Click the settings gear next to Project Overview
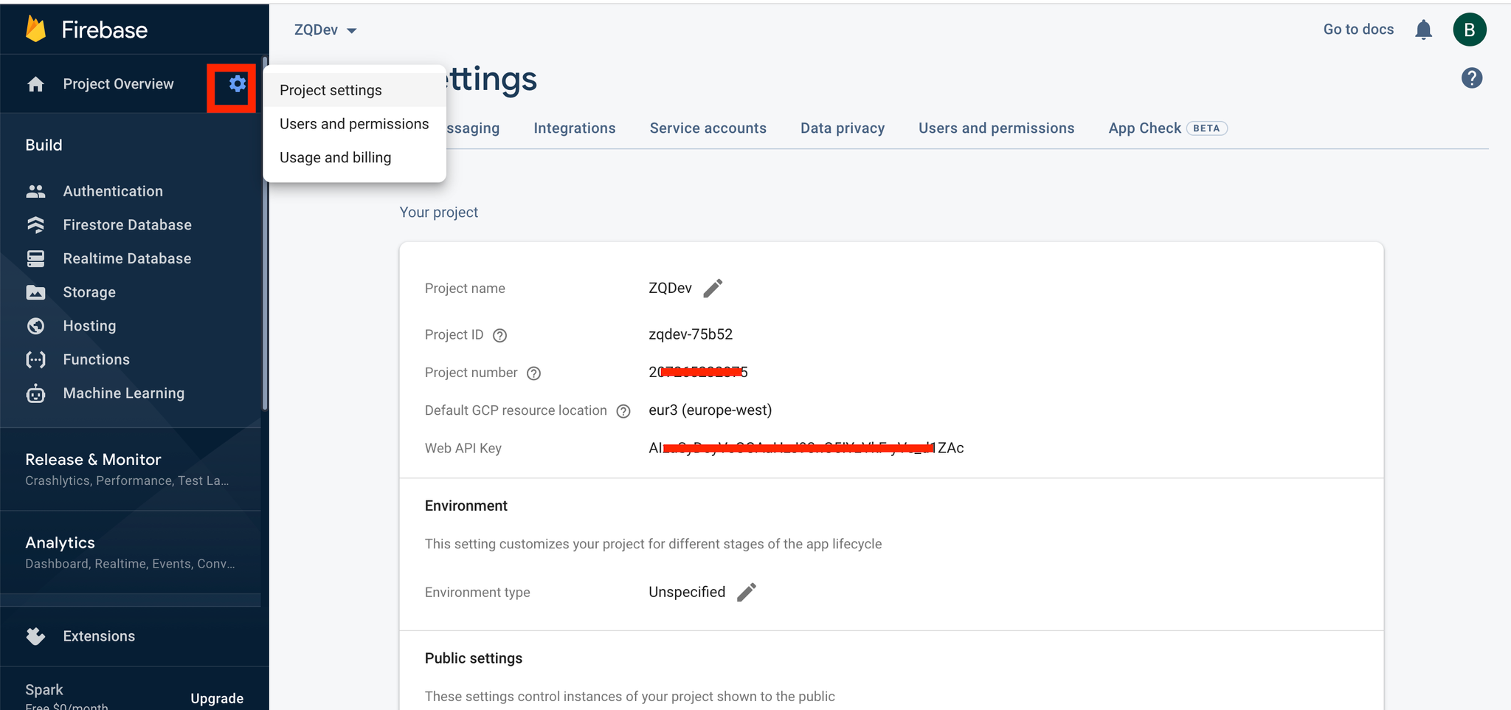1511x710 pixels. [x=237, y=84]
